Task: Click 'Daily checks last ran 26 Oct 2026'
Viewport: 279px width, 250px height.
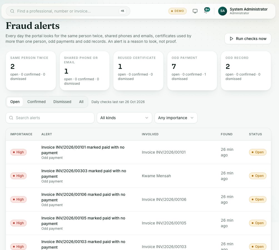Action: [118, 102]
